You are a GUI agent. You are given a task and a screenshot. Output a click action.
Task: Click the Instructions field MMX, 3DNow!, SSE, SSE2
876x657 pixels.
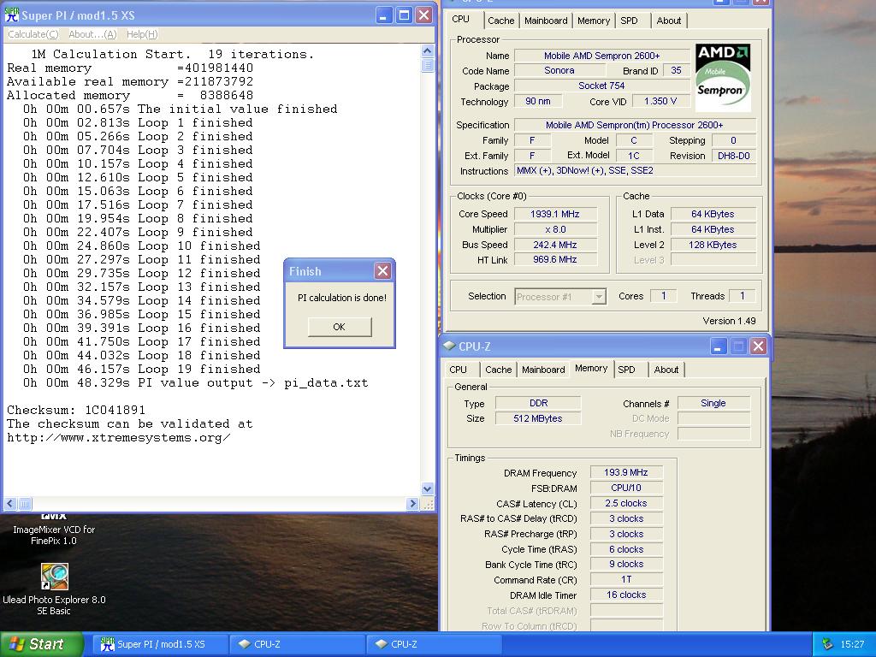(636, 170)
